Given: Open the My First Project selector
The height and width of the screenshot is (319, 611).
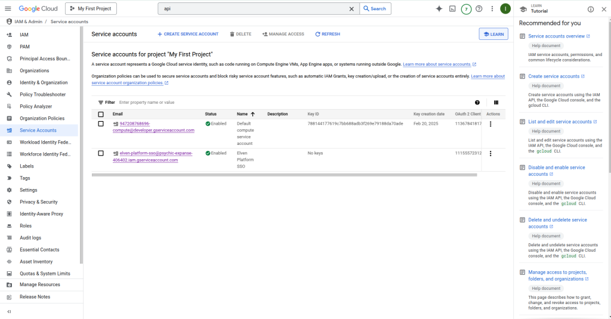Looking at the screenshot, I should (x=91, y=9).
